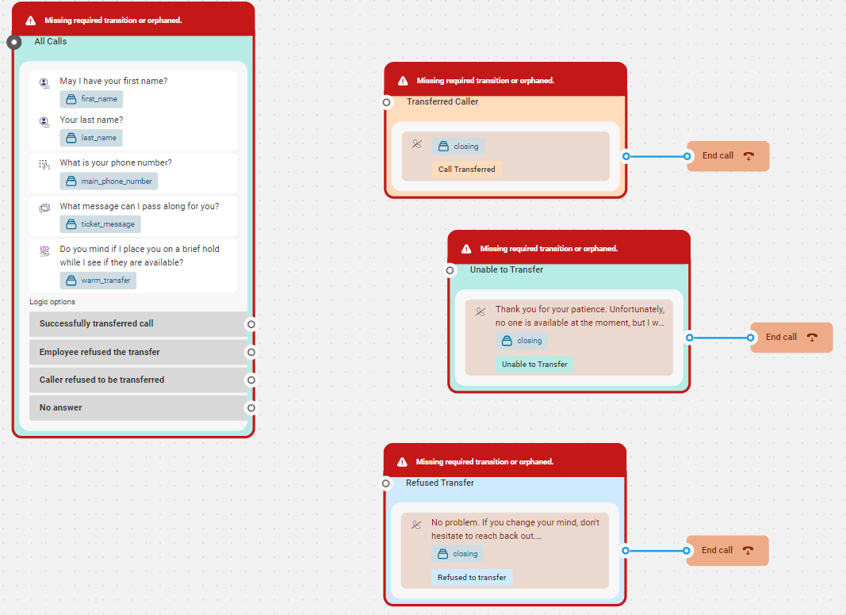Click 'Your last name?' question

pos(91,120)
